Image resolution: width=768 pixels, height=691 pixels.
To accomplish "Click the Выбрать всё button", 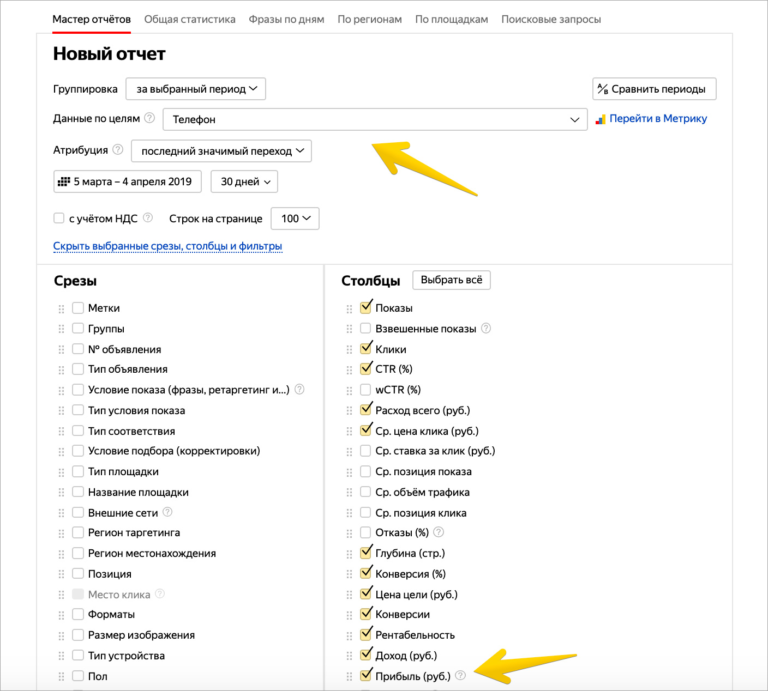I will [x=452, y=280].
